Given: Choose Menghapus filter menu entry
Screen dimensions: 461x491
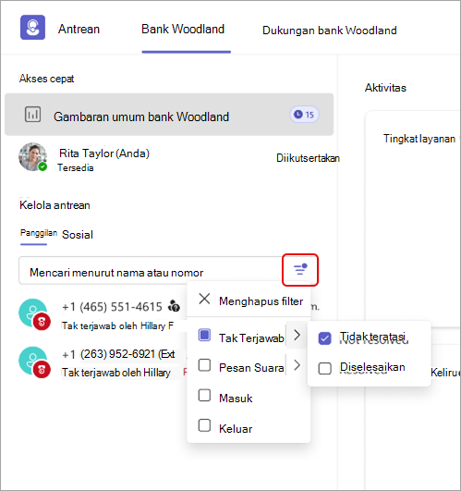Looking at the screenshot, I should coord(249,301).
